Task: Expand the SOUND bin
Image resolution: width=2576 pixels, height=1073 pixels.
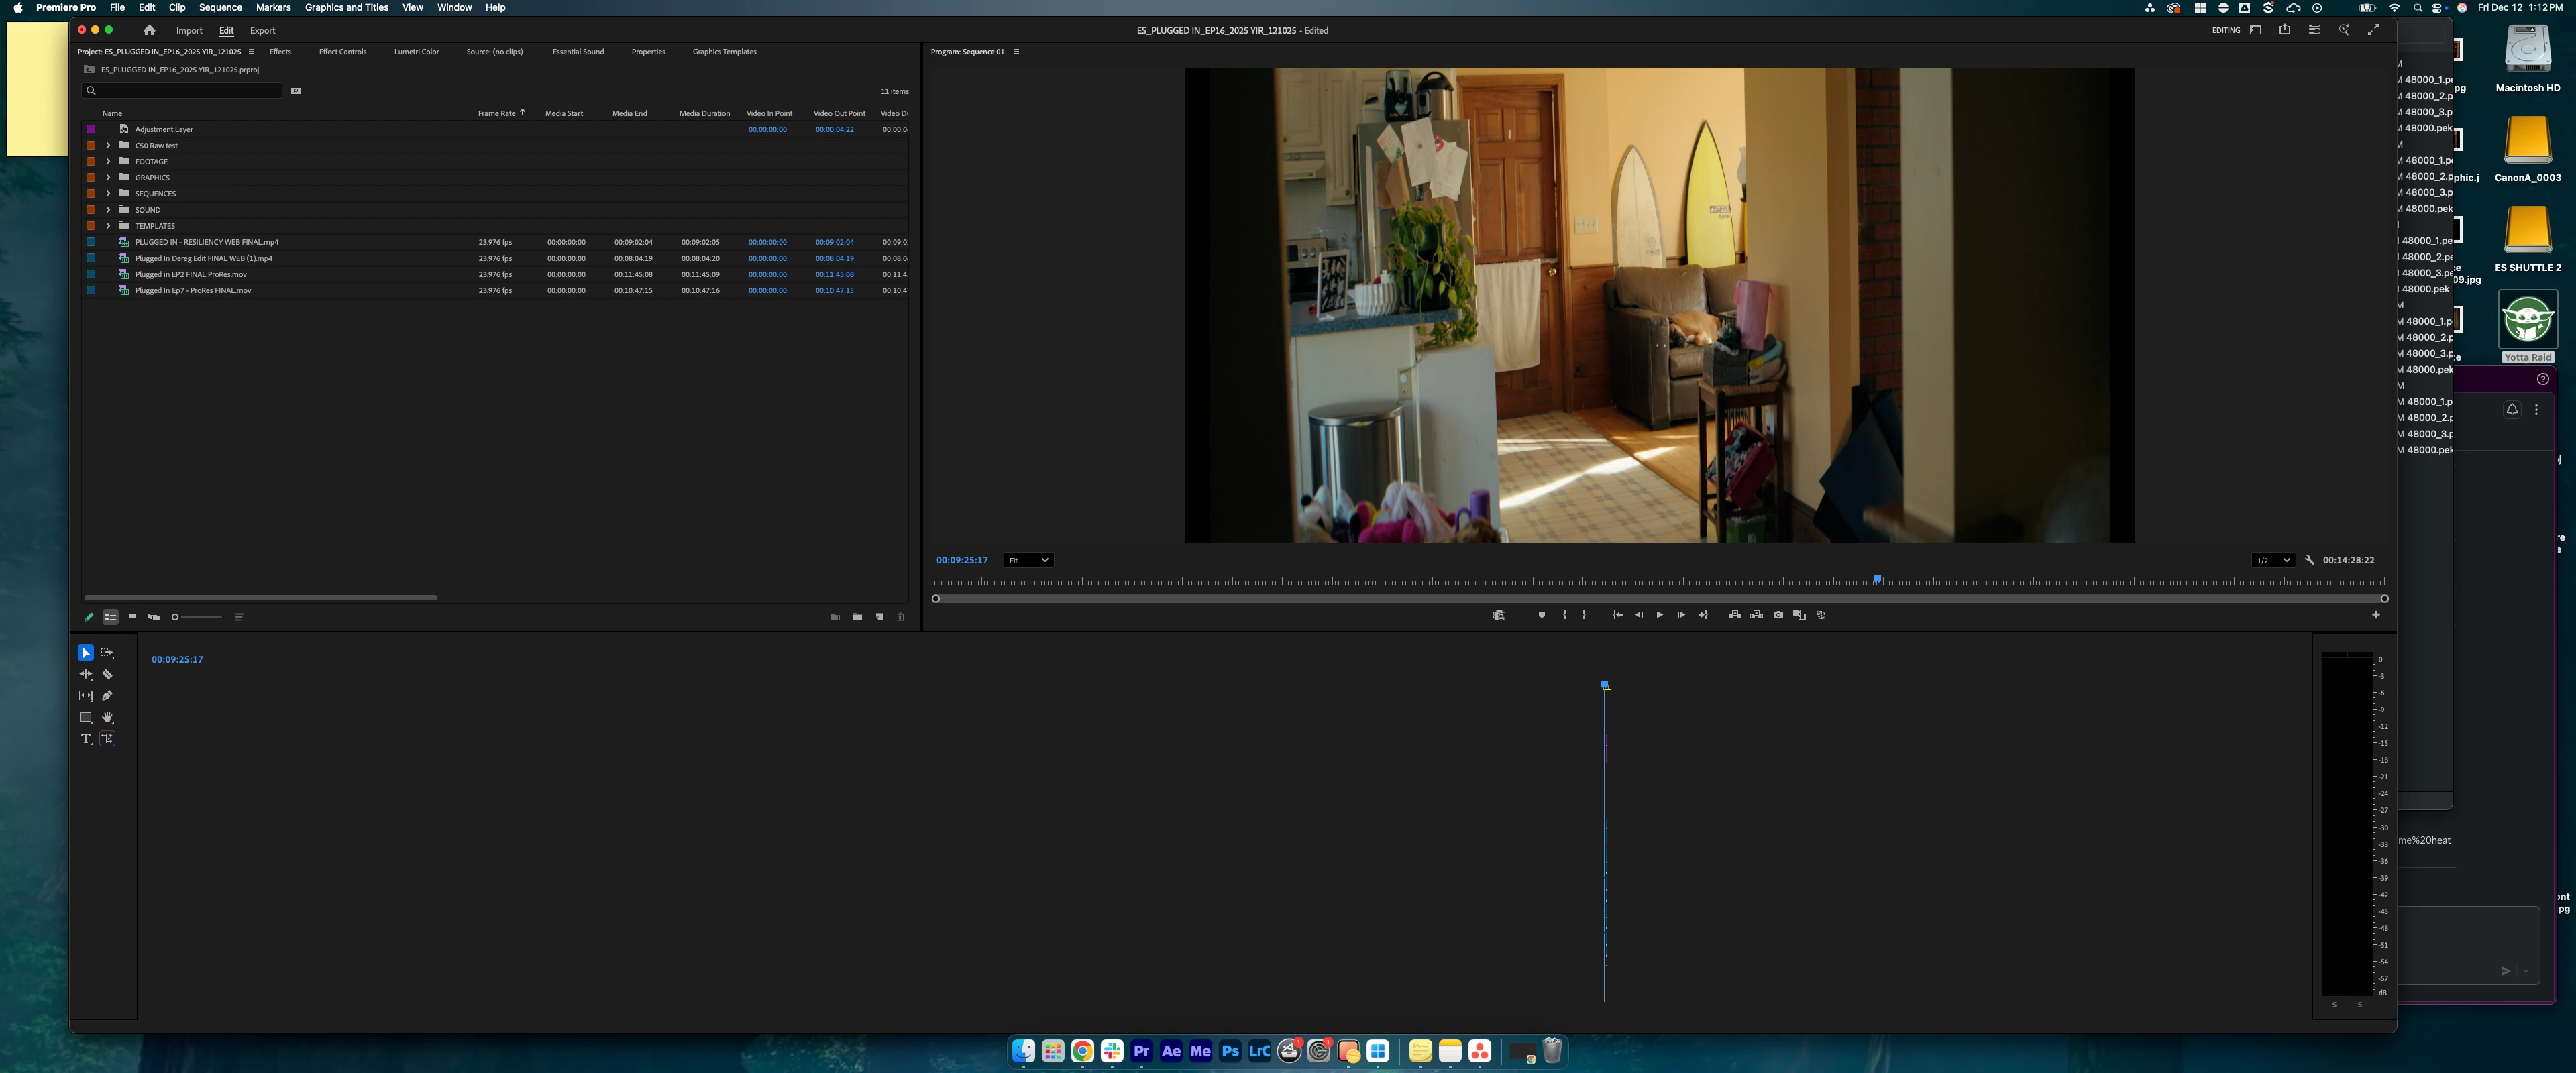Action: [x=108, y=209]
